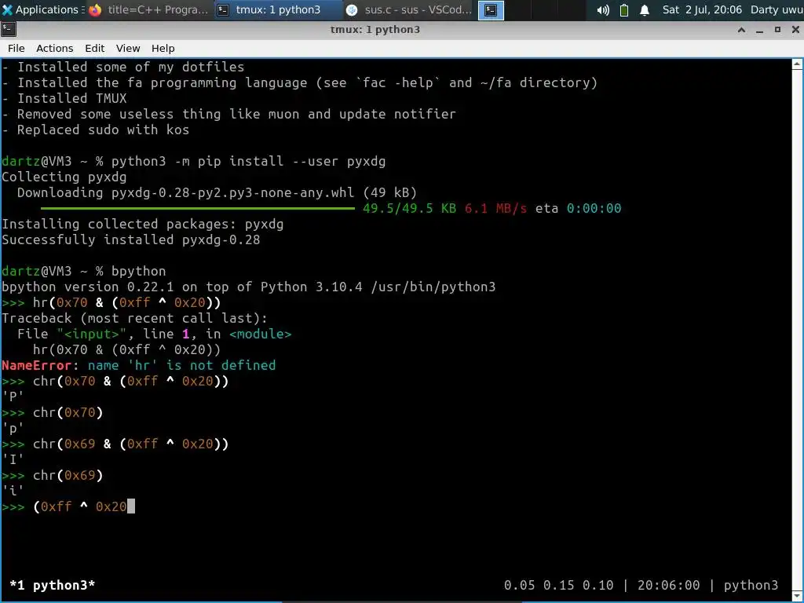This screenshot has width=804, height=603.
Task: Click the 'bpython version 0.22.1' line
Action: pos(249,287)
